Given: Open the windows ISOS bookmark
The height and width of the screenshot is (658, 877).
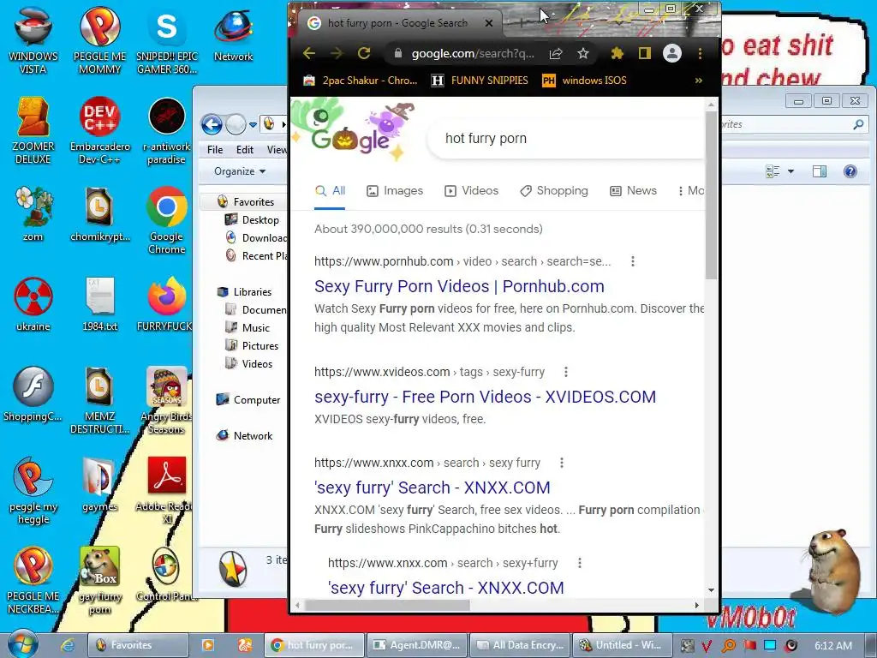Looking at the screenshot, I should coord(584,81).
